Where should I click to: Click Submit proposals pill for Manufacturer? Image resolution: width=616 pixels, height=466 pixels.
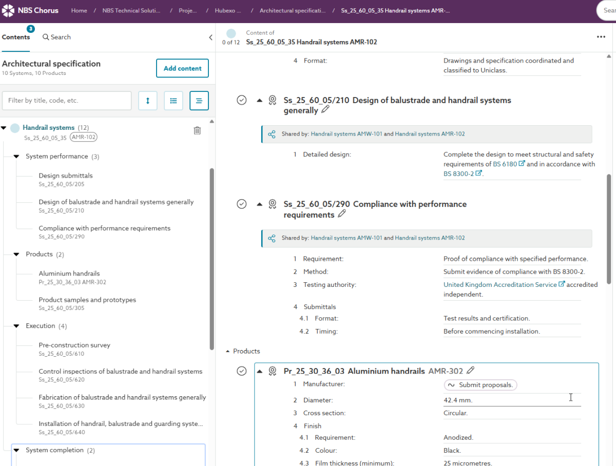coord(480,385)
